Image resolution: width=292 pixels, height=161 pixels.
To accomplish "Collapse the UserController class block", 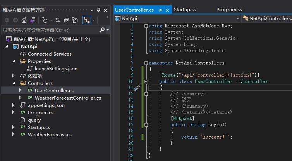I will (146, 81).
